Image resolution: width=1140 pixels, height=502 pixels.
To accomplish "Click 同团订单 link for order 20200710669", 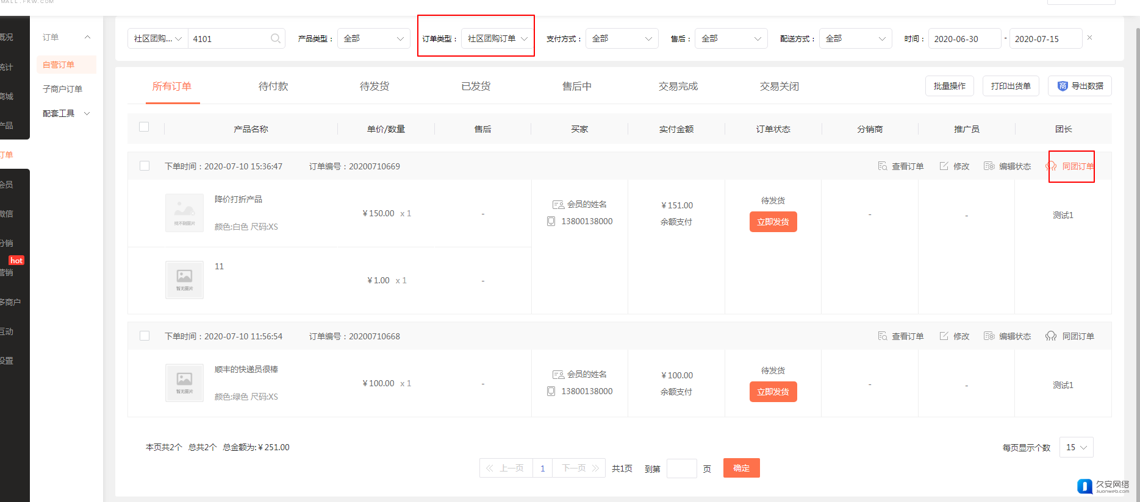I will 1078,166.
